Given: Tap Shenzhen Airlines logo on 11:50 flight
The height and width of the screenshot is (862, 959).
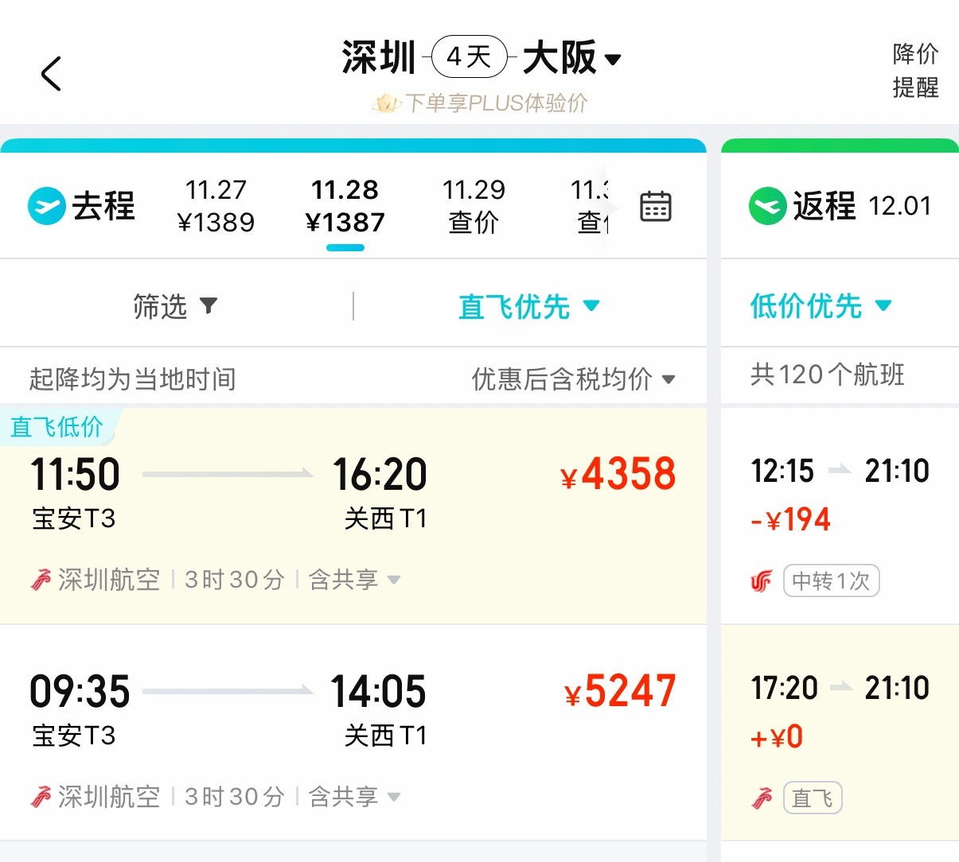Looking at the screenshot, I should tap(41, 580).
